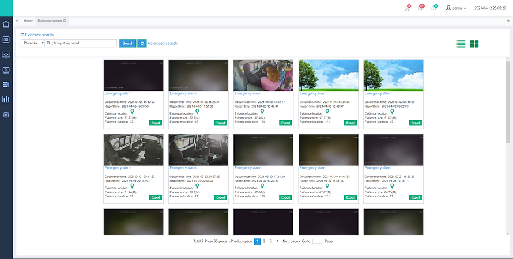Screen dimensions: 513x259
Task: Go to page 3
Action: [x=270, y=241]
